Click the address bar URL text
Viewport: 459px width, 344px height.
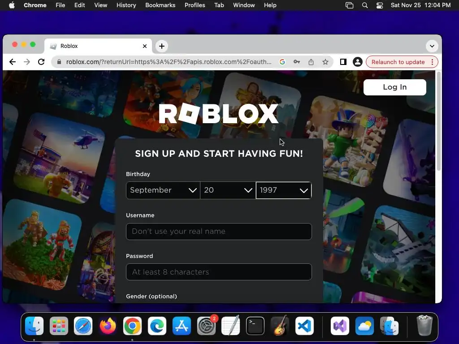click(169, 62)
